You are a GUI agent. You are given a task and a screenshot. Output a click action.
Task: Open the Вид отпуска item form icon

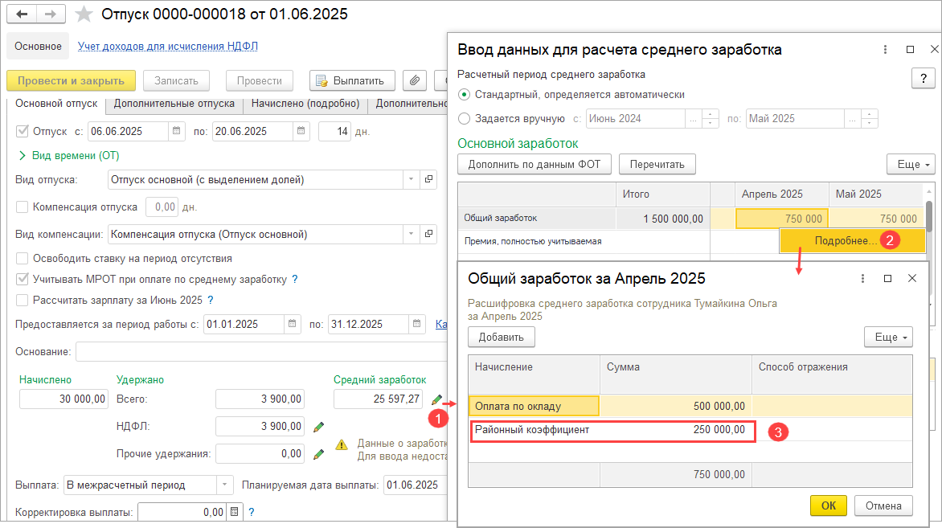click(x=429, y=179)
